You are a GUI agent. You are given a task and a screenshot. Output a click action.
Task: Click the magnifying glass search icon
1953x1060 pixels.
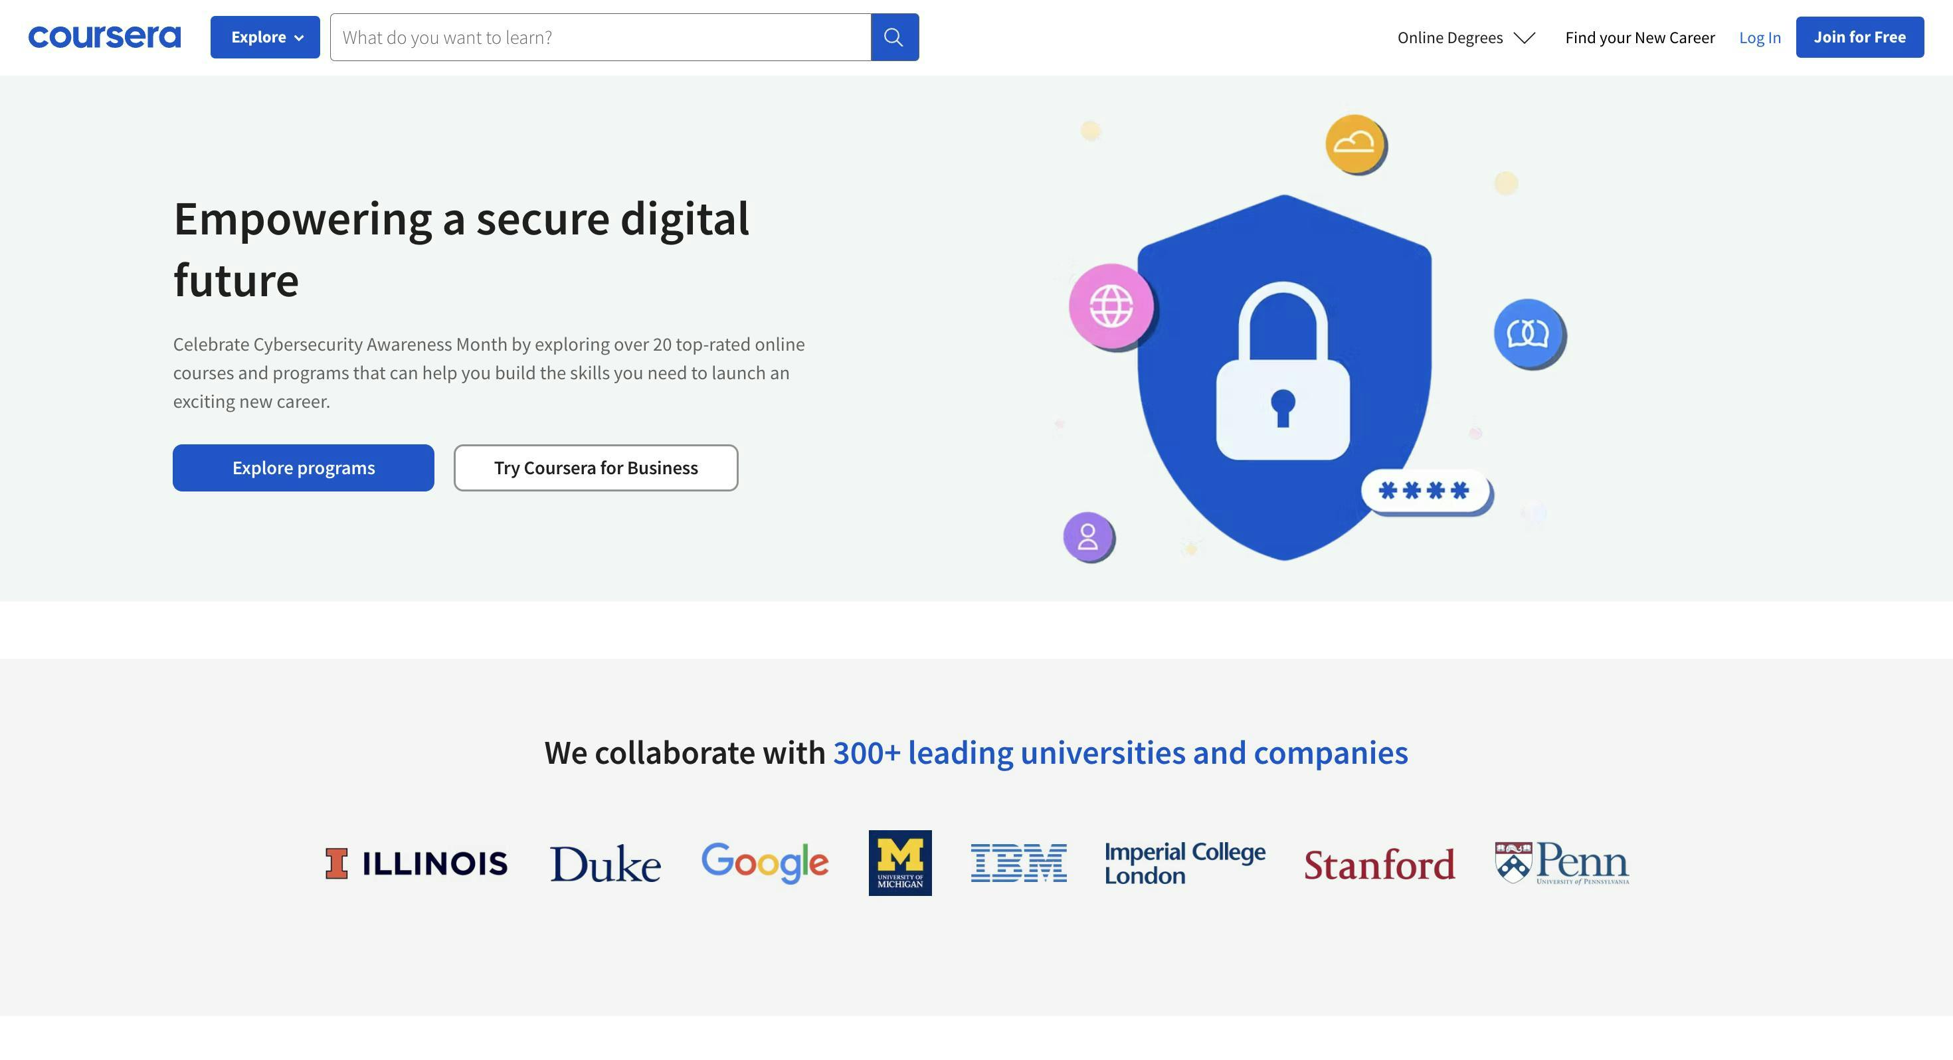(895, 37)
